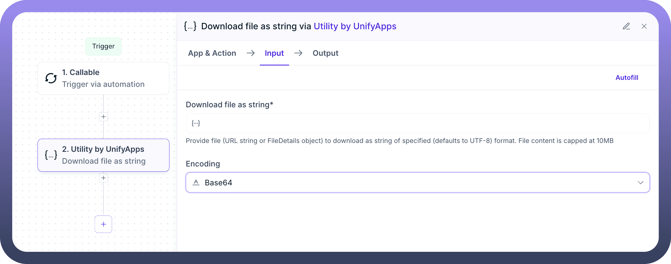Click the Callable trigger sync icon
The width and height of the screenshot is (671, 264).
click(51, 78)
